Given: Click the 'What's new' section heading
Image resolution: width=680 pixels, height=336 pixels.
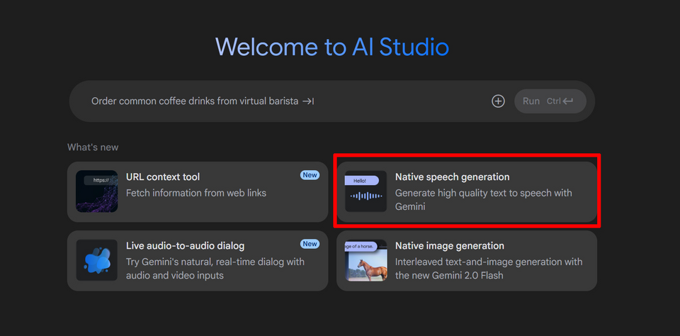Looking at the screenshot, I should pos(93,147).
